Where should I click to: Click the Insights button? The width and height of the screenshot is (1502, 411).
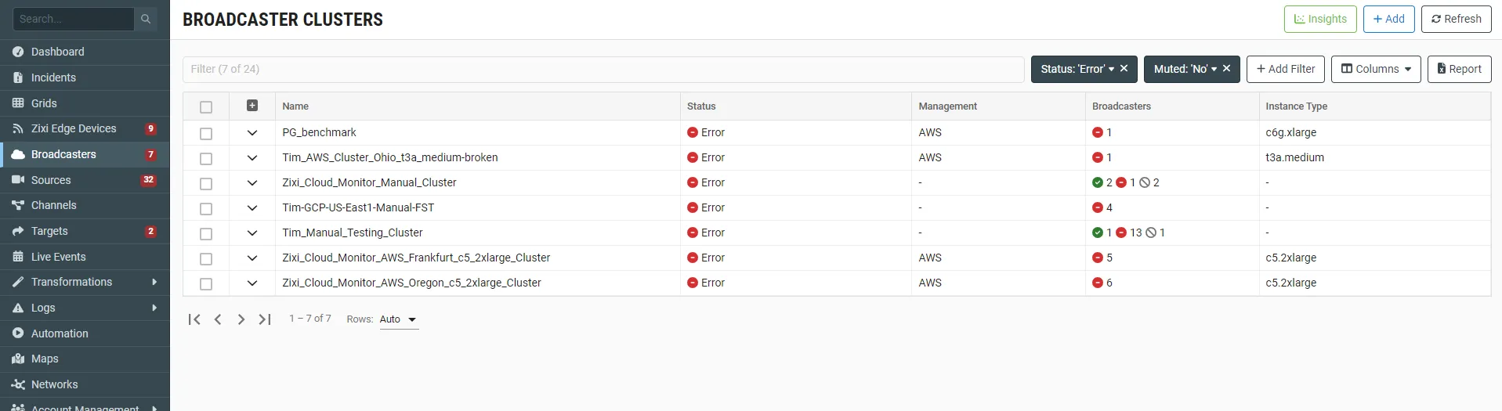(1320, 19)
